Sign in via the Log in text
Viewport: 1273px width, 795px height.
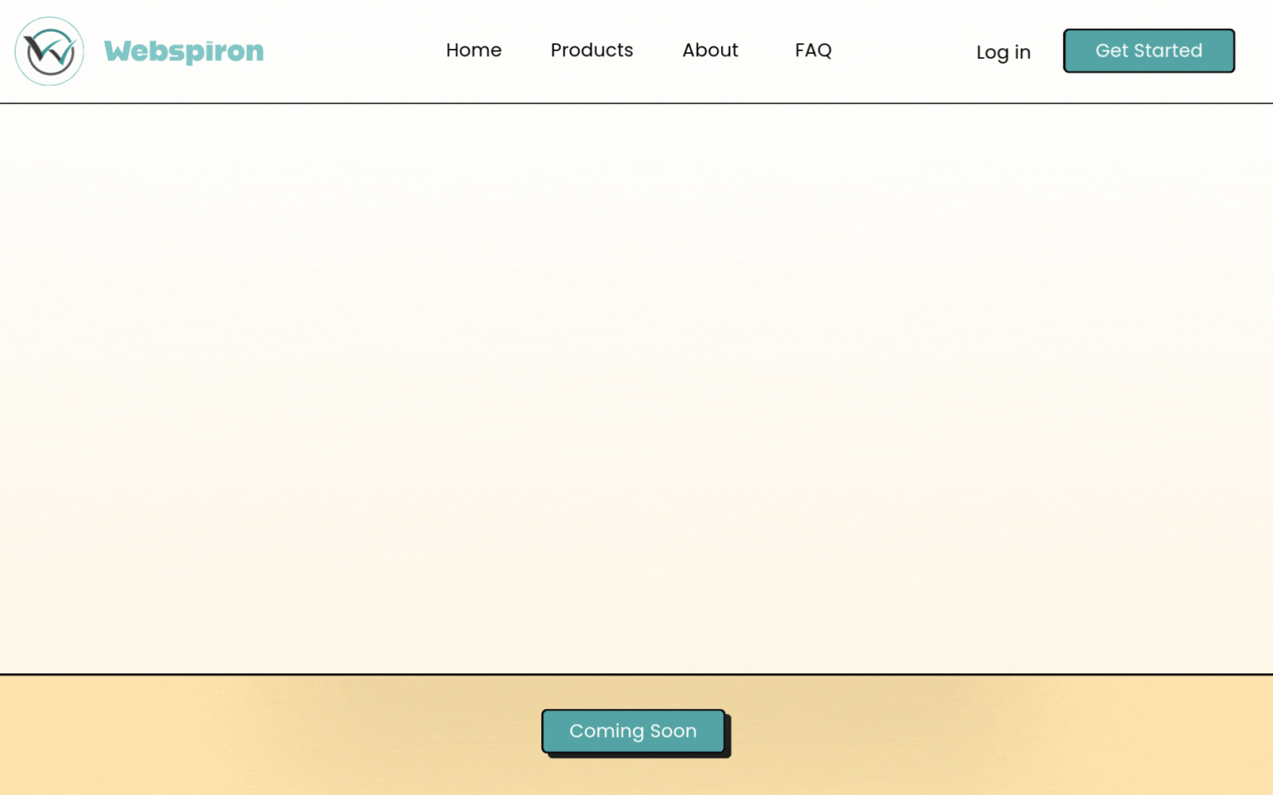coord(1003,52)
